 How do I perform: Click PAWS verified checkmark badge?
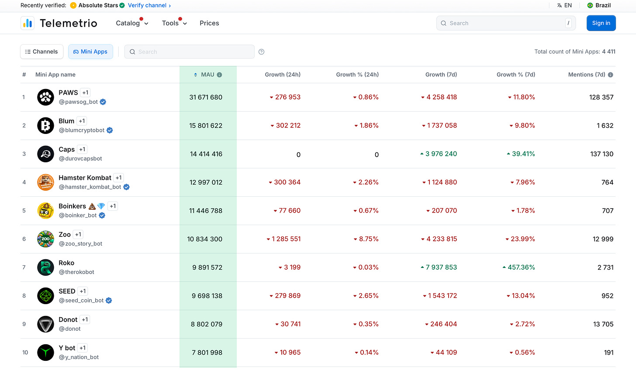point(103,102)
